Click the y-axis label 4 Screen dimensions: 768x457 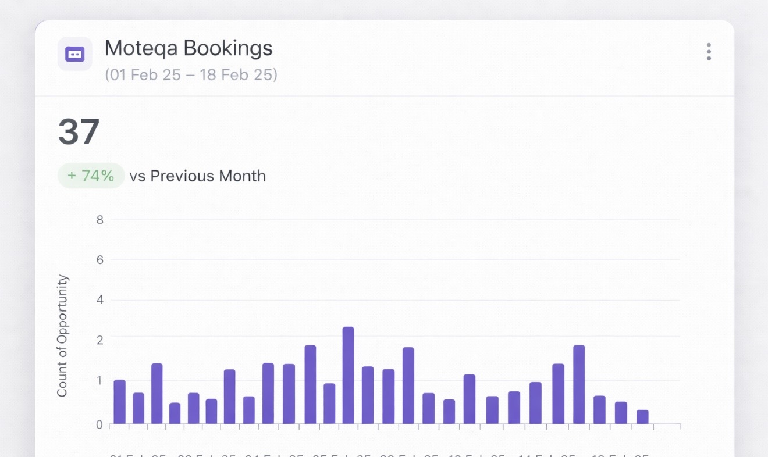click(100, 300)
